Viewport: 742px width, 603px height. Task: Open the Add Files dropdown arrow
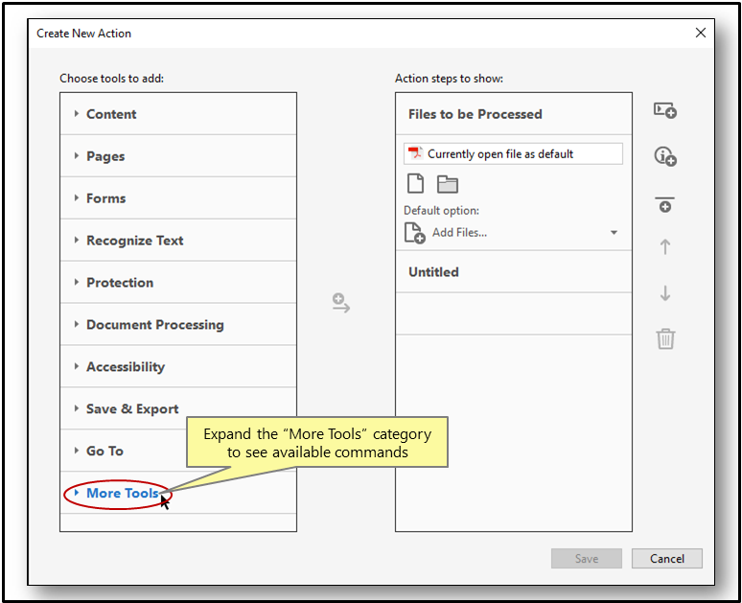point(614,233)
